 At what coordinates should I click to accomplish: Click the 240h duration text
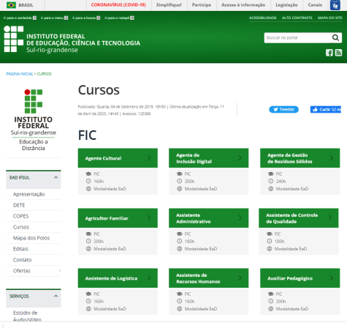281,182
